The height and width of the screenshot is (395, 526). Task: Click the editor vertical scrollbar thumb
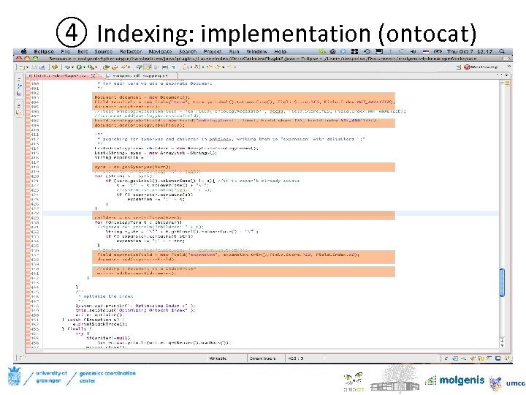(502, 282)
